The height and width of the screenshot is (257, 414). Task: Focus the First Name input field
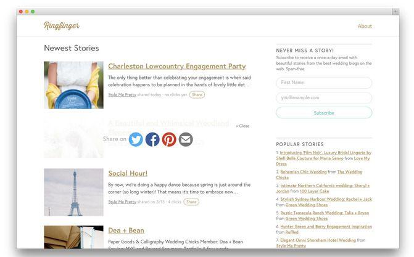pyautogui.click(x=324, y=83)
